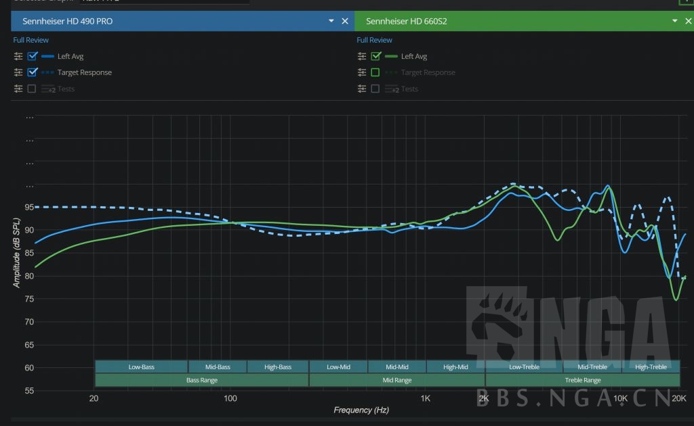Screen dimensions: 694x426
Task: Expand the Sennheiser HD 490 PRO dropdown arrow
Action: 331,21
